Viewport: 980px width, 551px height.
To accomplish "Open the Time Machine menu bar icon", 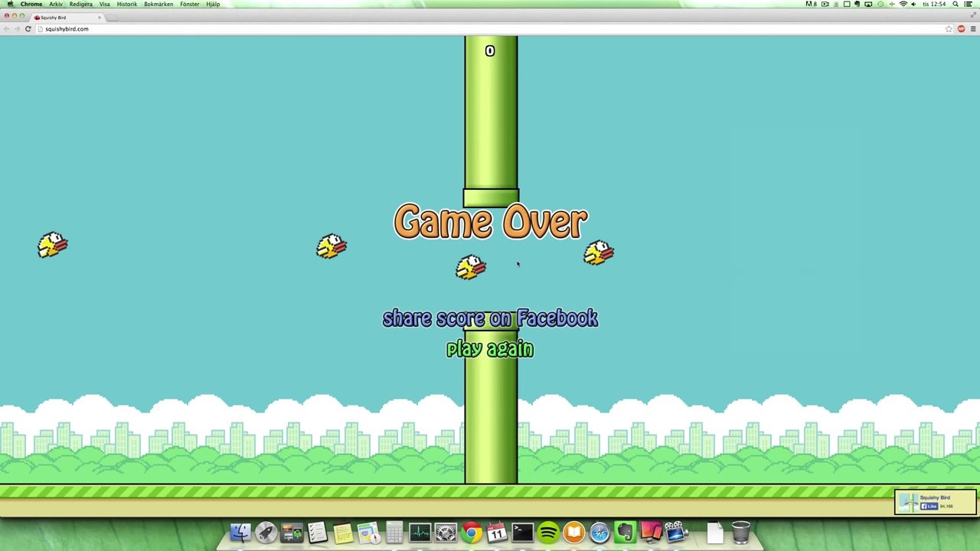I will point(880,4).
